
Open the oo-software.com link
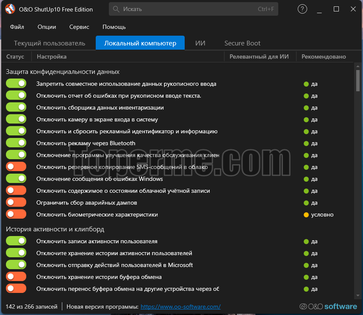[x=180, y=307]
